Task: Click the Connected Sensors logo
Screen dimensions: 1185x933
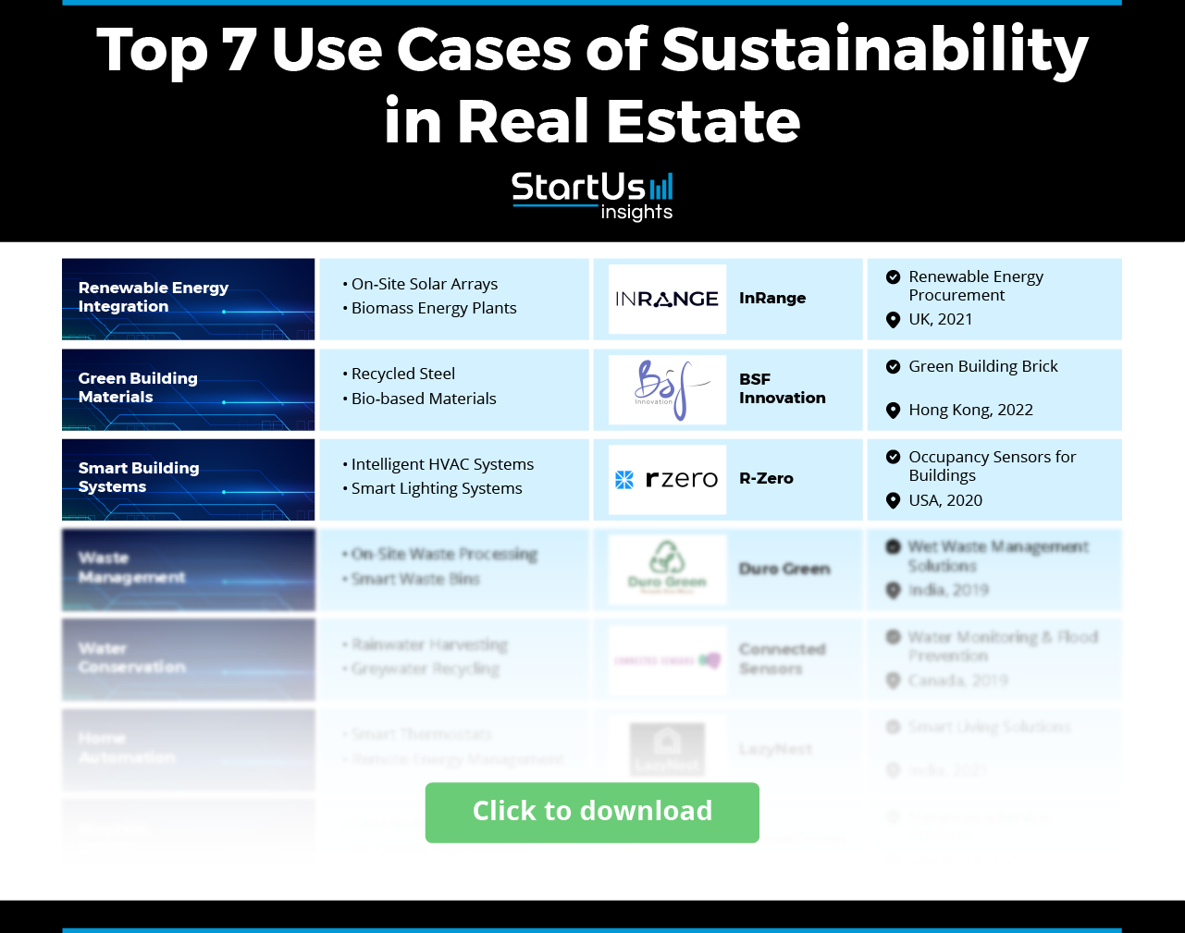Action: [667, 660]
